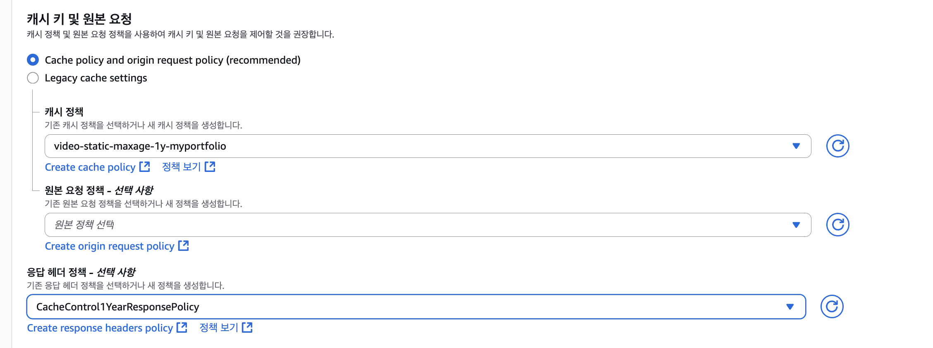Open the Create response headers policy link
The height and width of the screenshot is (348, 933).
(100, 328)
